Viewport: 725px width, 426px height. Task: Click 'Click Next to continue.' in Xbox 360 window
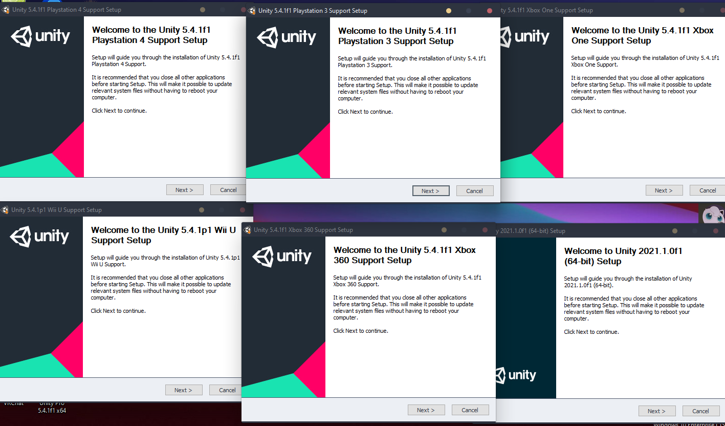pos(361,331)
